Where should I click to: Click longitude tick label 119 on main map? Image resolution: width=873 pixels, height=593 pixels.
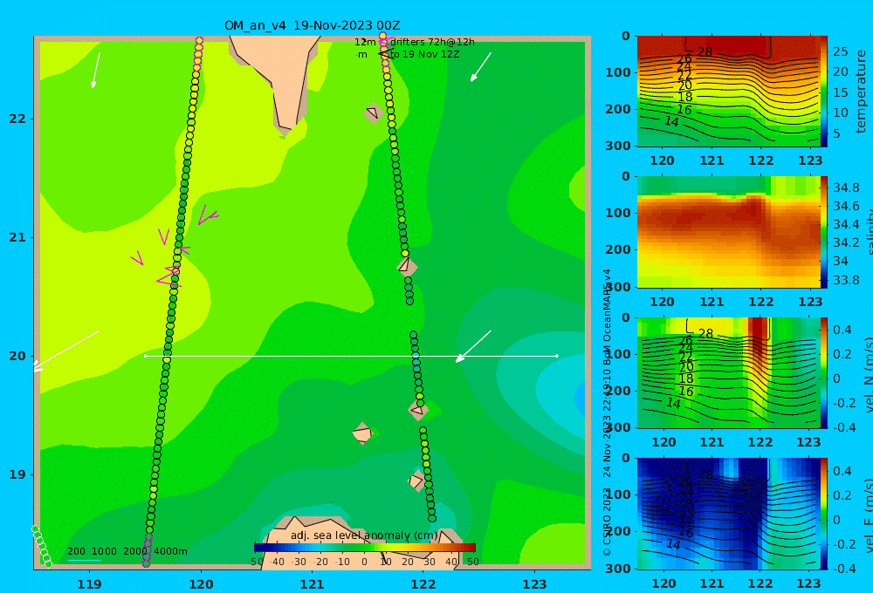(90, 584)
